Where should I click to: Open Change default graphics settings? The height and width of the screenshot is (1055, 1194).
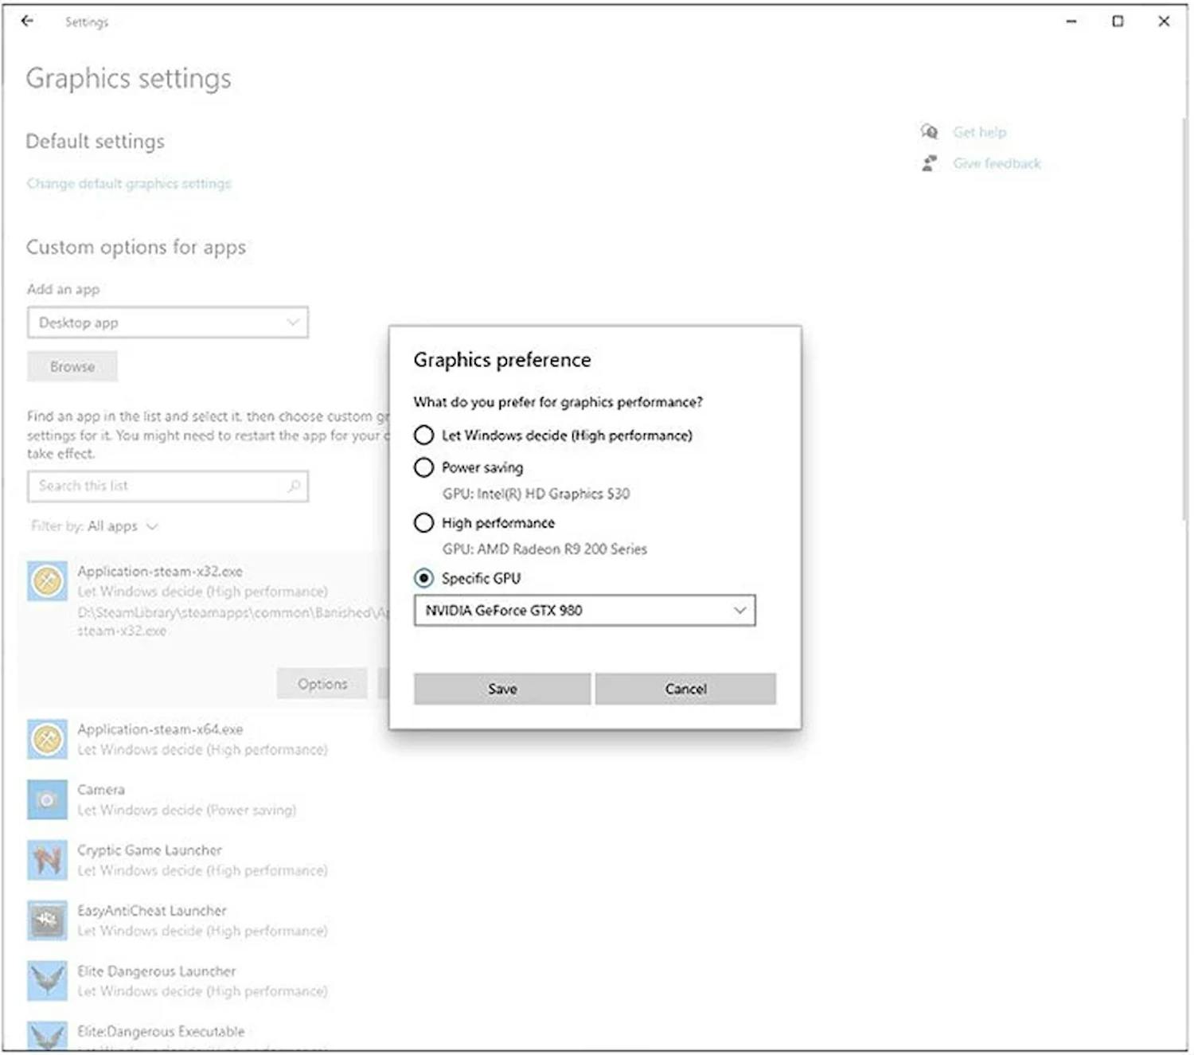pyautogui.click(x=128, y=183)
